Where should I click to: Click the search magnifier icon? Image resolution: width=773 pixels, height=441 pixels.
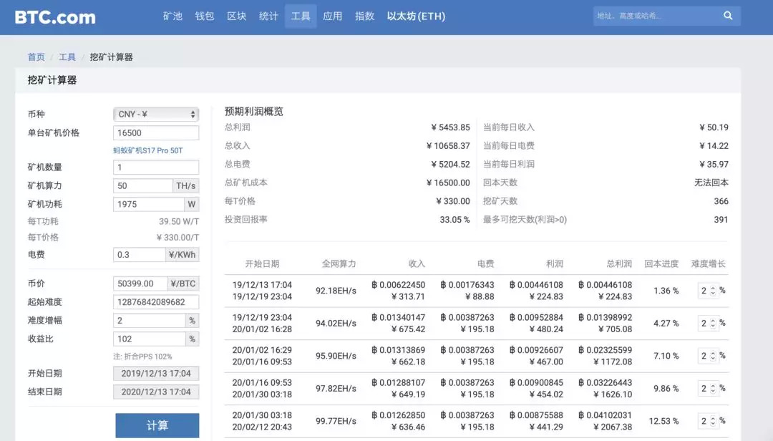pos(728,16)
